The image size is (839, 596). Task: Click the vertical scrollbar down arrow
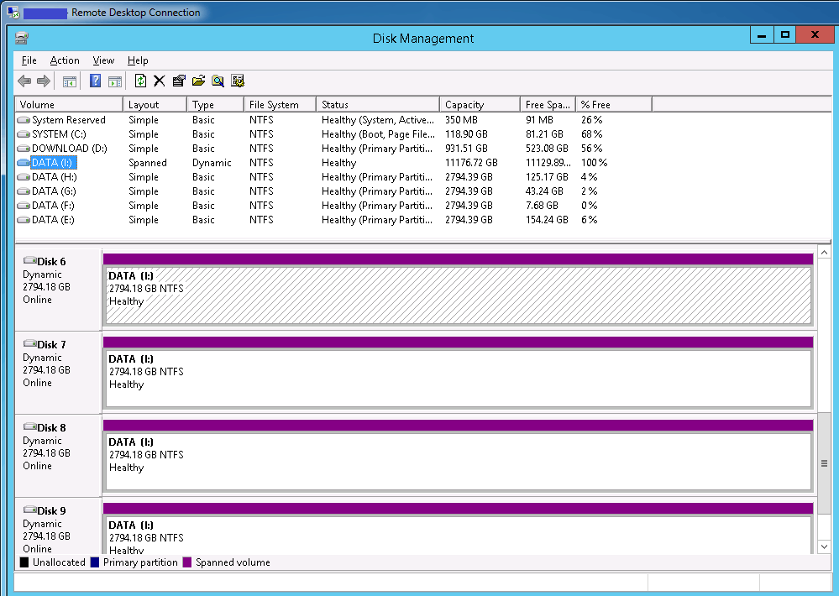click(x=824, y=546)
